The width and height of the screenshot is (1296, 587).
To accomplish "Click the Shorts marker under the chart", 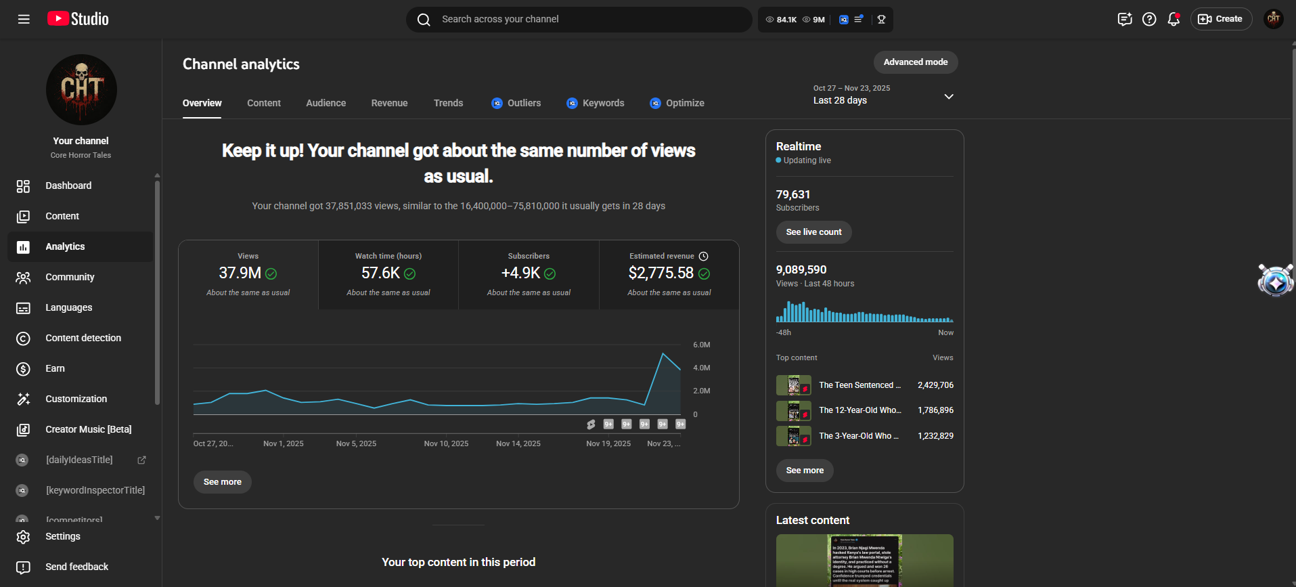I will [x=591, y=424].
